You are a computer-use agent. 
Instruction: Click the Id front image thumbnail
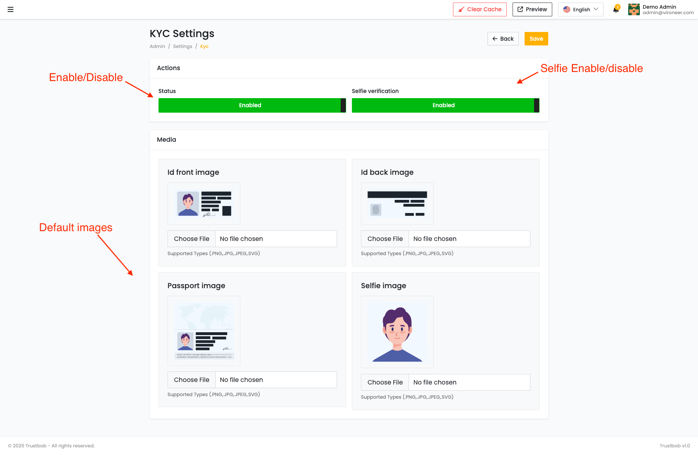(x=204, y=204)
